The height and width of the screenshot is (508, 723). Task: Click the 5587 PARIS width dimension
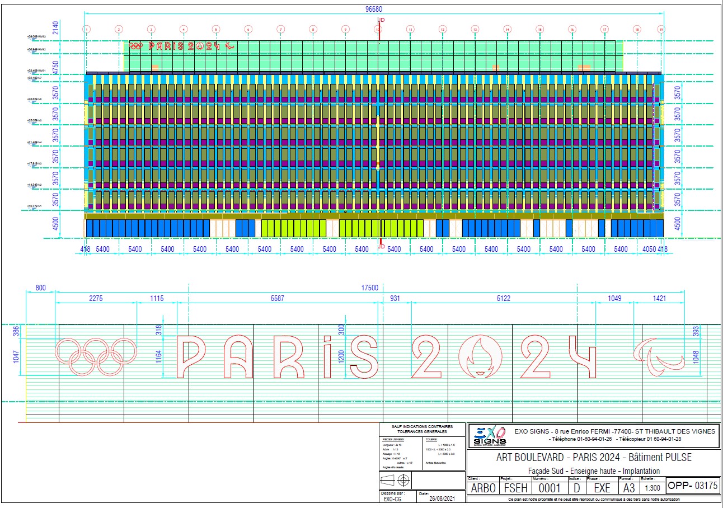277,298
